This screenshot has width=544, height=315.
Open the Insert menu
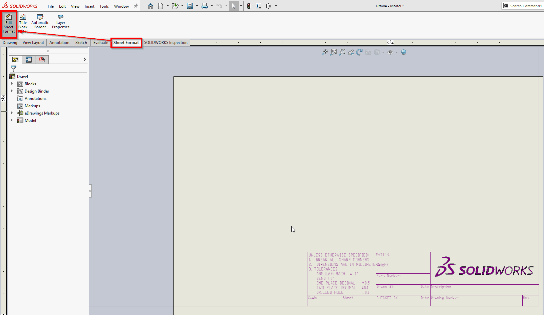coord(89,6)
